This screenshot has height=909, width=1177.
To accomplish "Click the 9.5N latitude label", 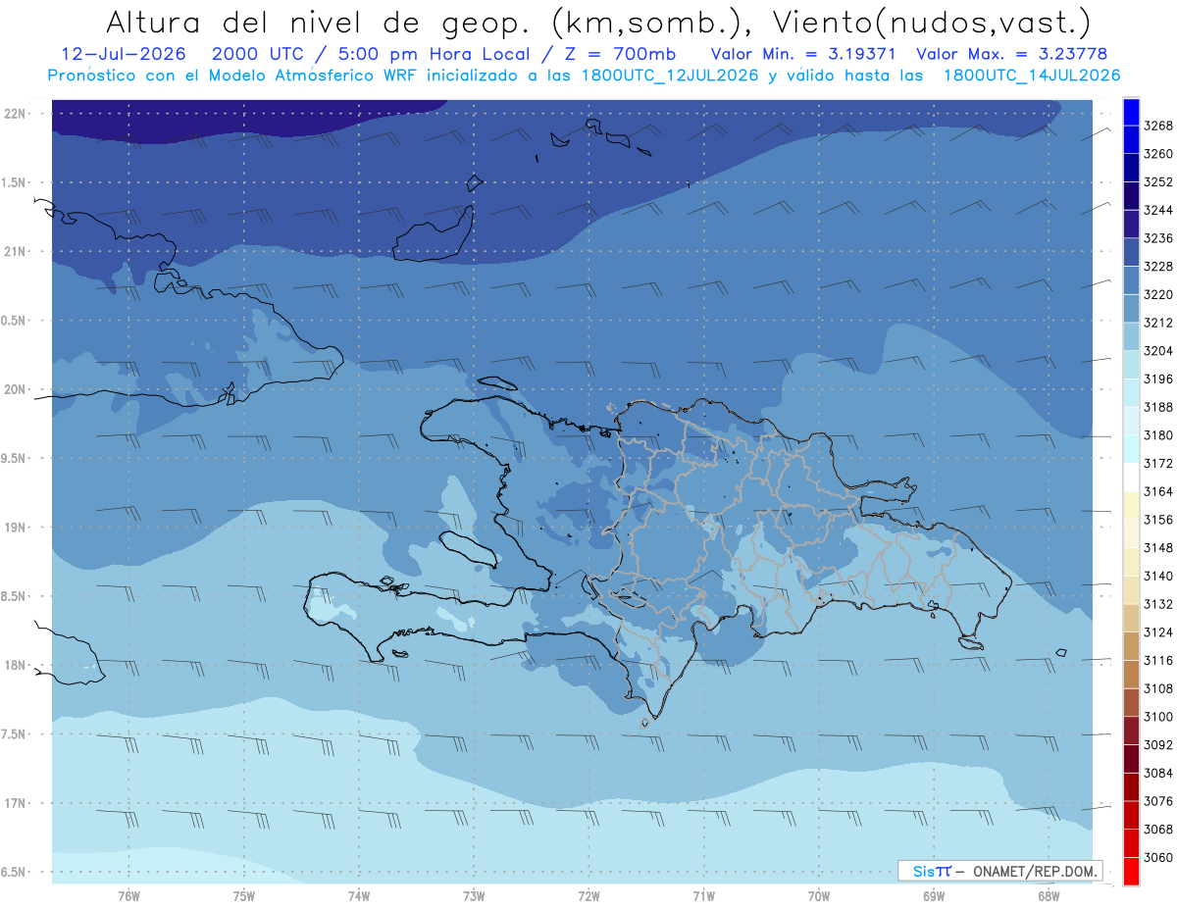I will point(13,458).
